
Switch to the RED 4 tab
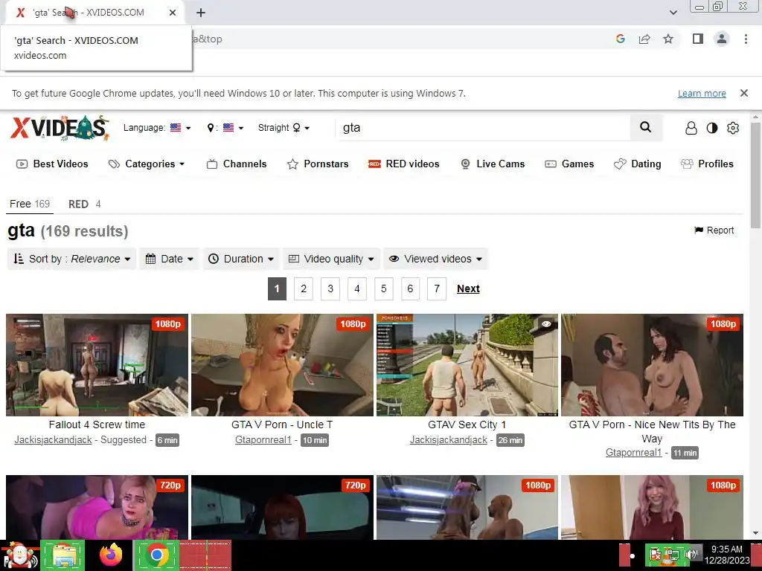click(x=85, y=204)
